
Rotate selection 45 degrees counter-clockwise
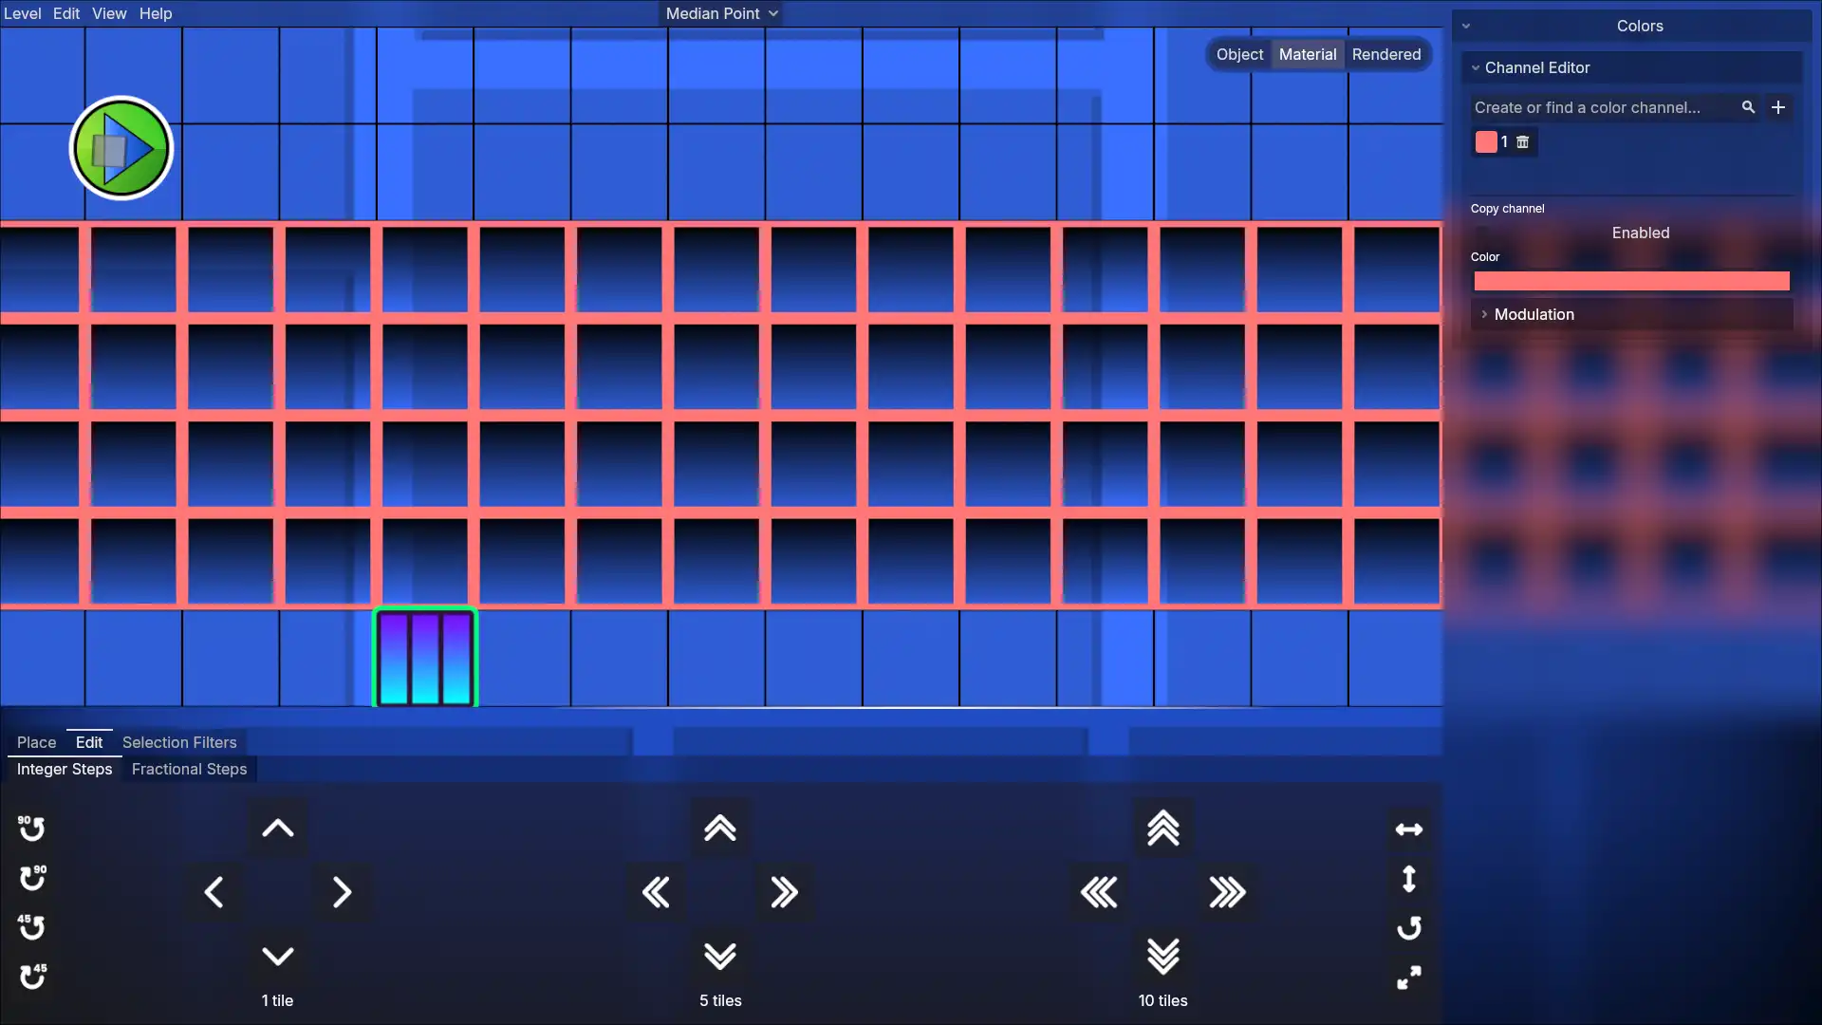coord(31,927)
